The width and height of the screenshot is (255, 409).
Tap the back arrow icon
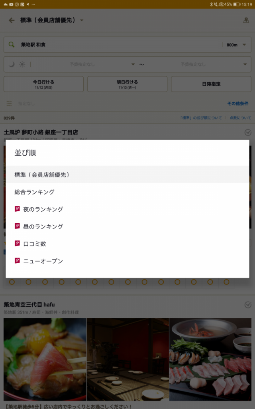pyautogui.click(x=12, y=20)
